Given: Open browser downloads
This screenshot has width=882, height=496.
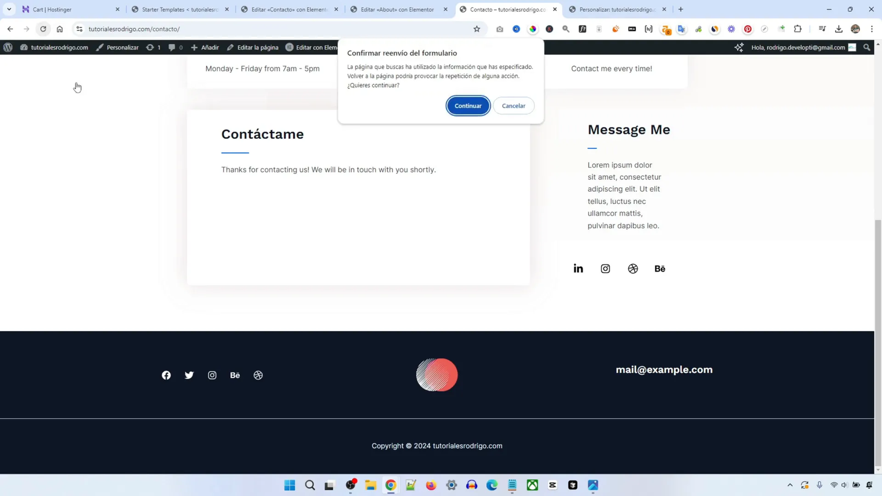Looking at the screenshot, I should (838, 29).
